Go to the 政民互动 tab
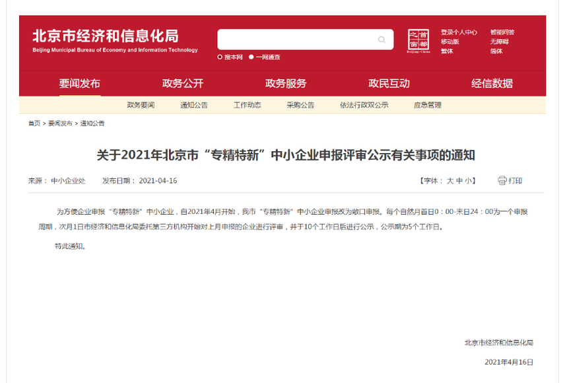Image resolution: width=567 pixels, height=383 pixels. coord(389,84)
